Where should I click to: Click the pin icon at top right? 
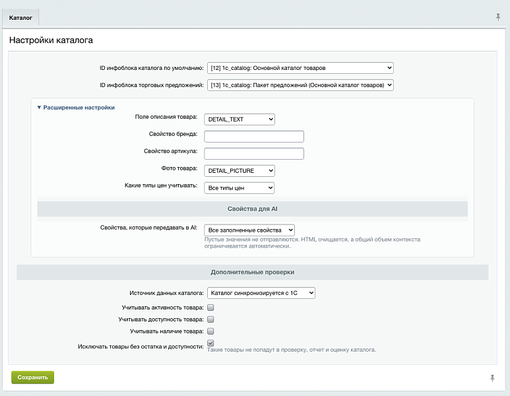(498, 17)
